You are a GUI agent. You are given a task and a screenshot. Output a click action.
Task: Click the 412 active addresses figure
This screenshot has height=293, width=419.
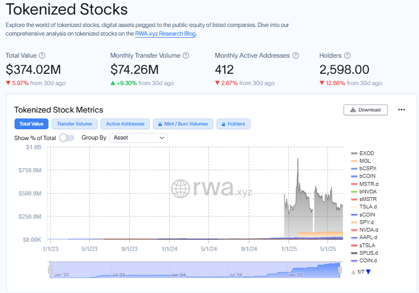pos(224,69)
